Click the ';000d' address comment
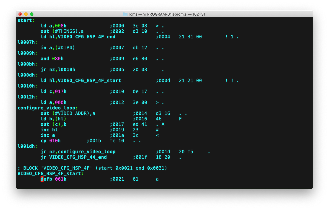The image size is (329, 210). (163, 81)
